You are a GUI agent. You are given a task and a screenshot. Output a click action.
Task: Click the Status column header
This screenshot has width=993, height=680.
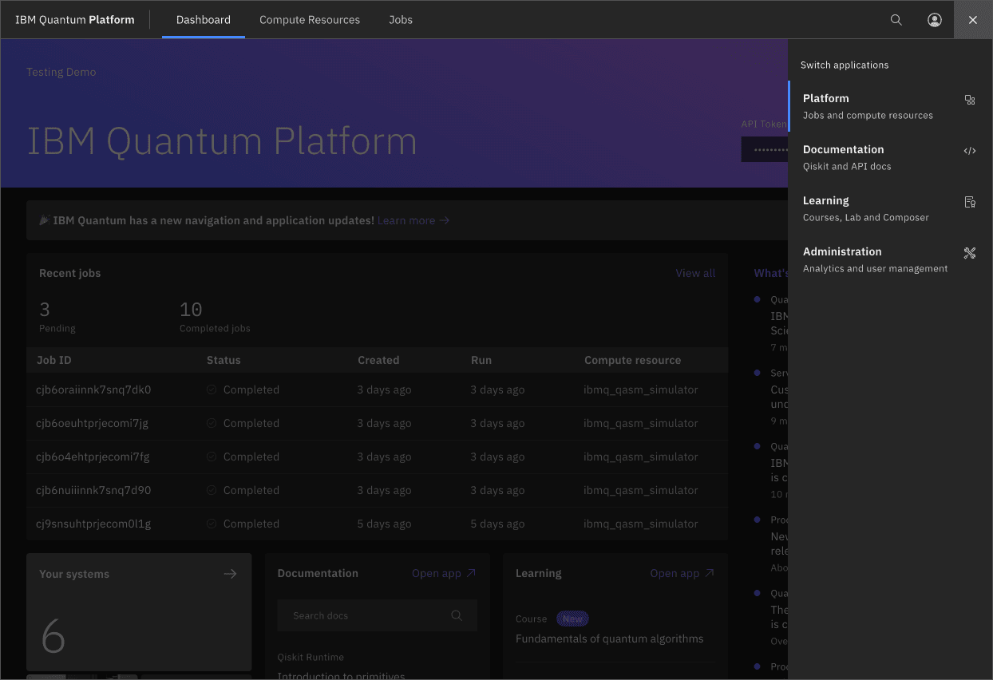(x=224, y=360)
